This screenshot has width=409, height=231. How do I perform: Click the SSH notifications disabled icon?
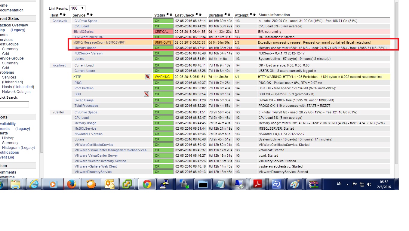pos(146,94)
